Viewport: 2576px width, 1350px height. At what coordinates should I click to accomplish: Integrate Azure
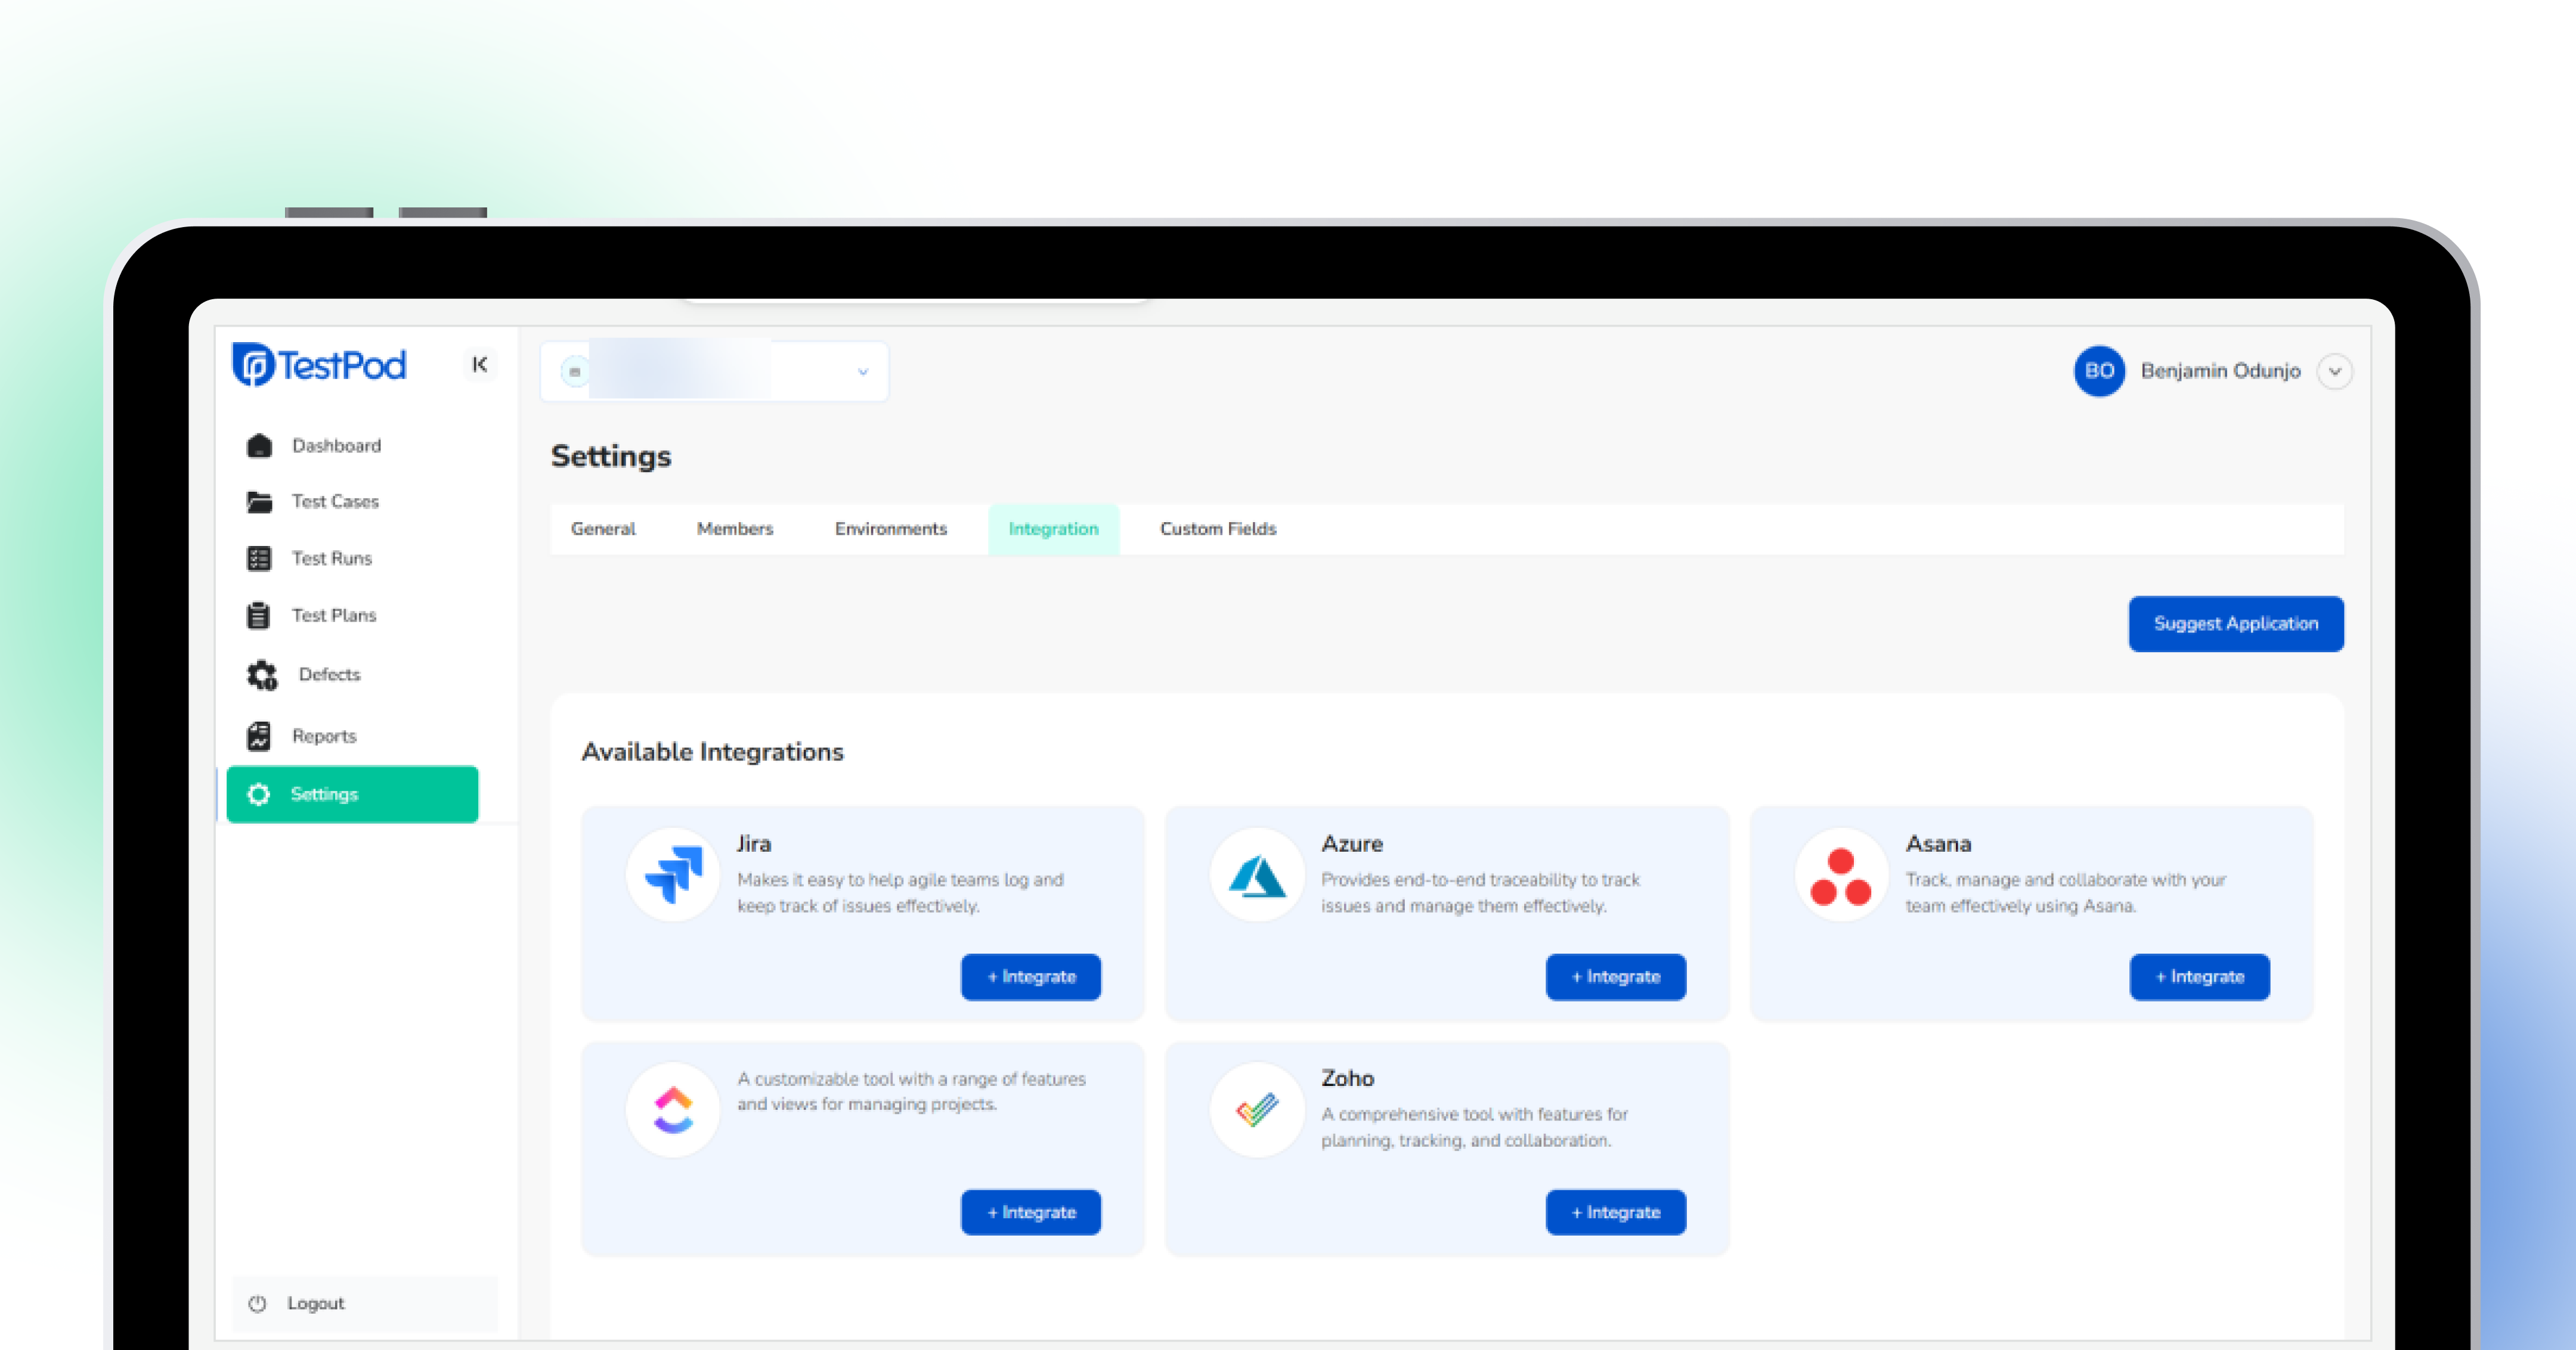point(1616,976)
